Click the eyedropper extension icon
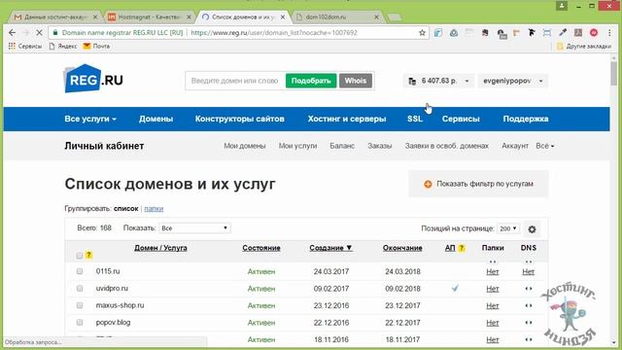 click(x=563, y=32)
